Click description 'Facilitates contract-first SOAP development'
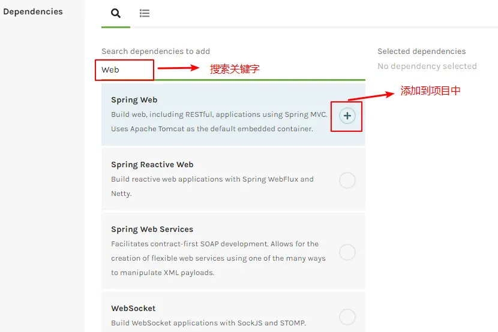 [x=218, y=258]
